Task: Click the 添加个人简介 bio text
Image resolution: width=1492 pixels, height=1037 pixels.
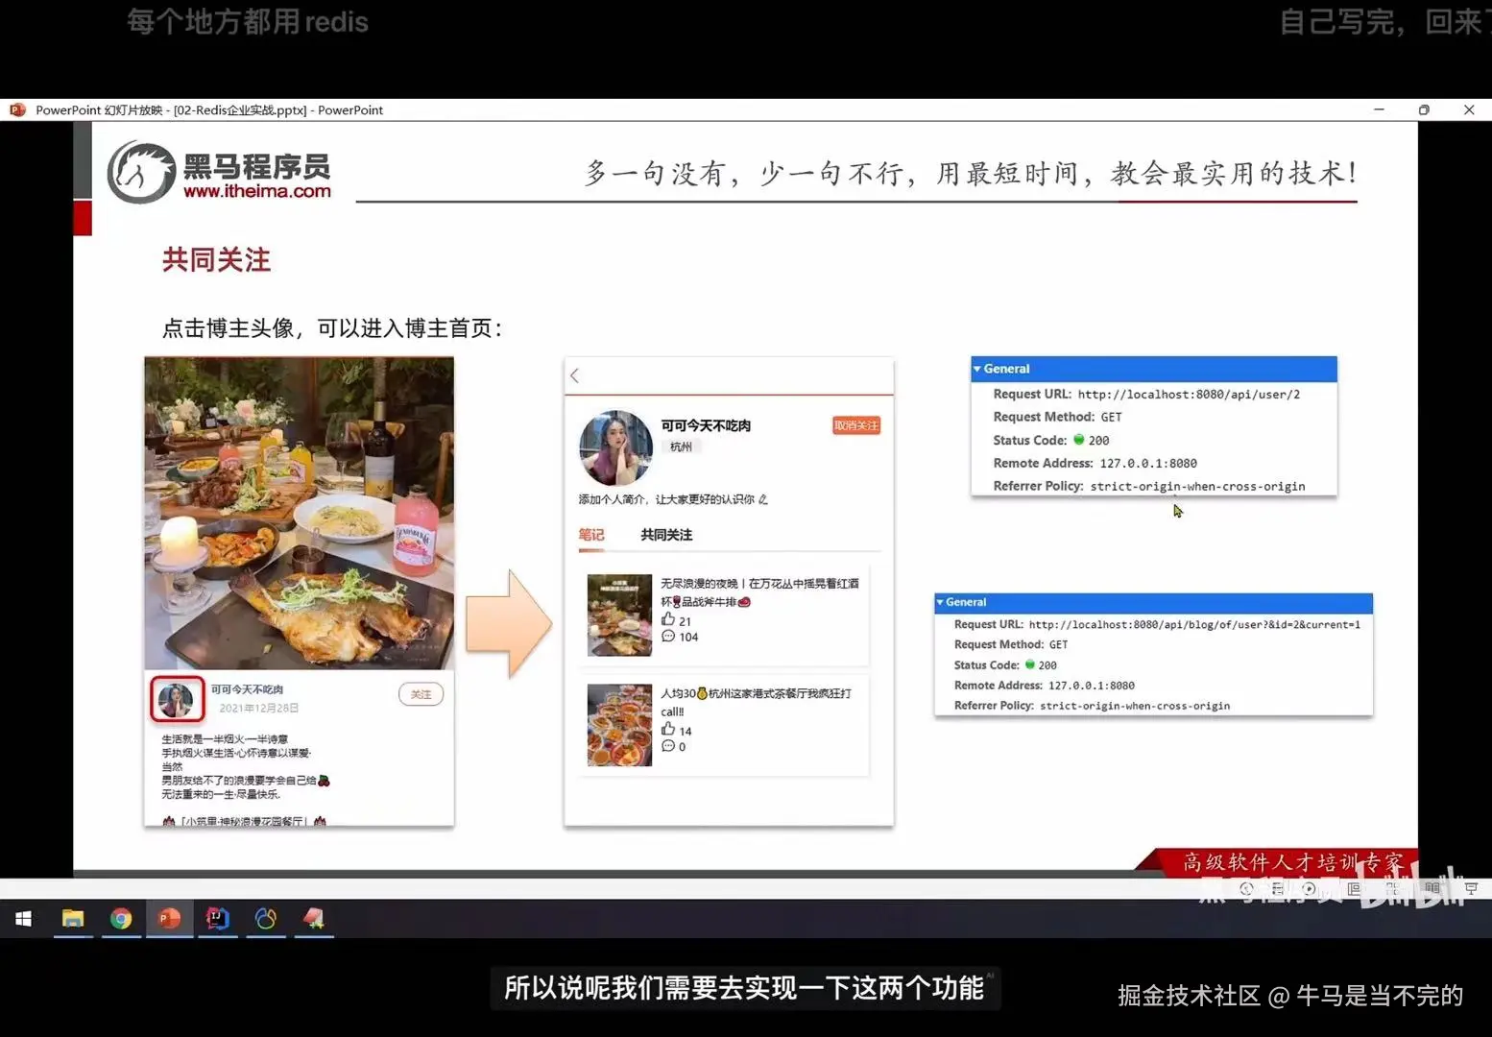Action: point(665,499)
